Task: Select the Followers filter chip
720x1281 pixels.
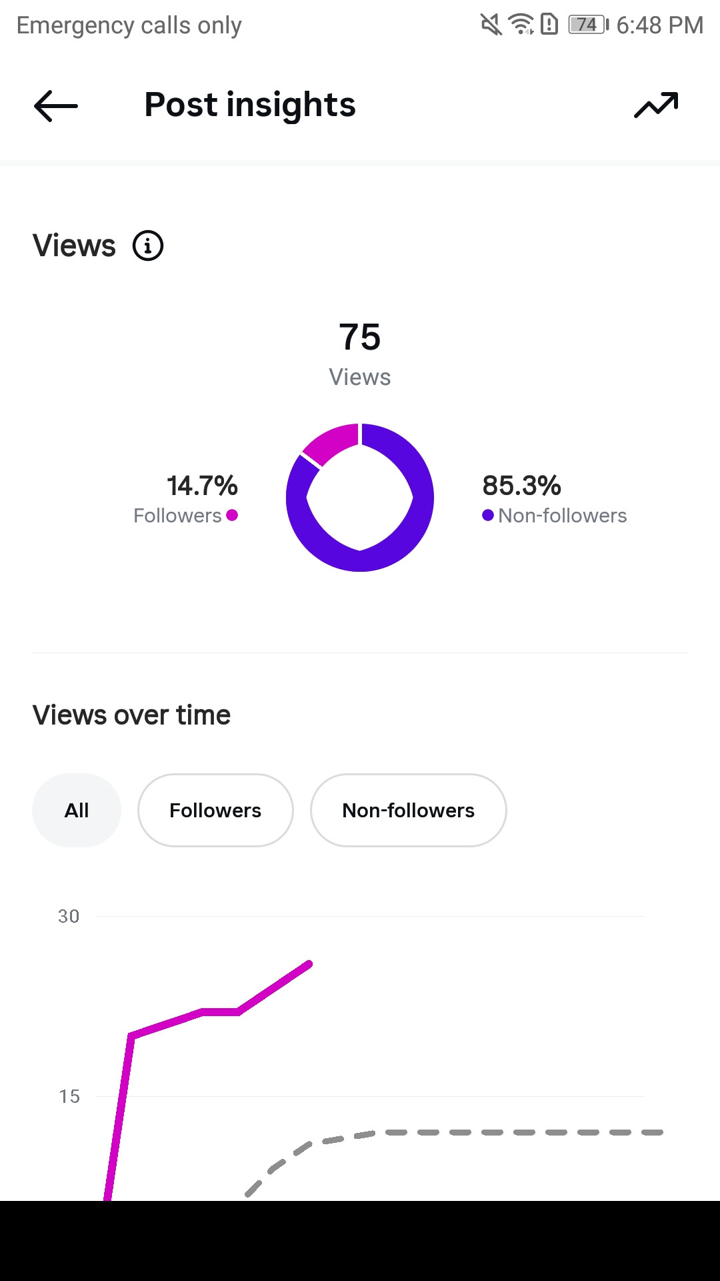Action: pos(215,810)
